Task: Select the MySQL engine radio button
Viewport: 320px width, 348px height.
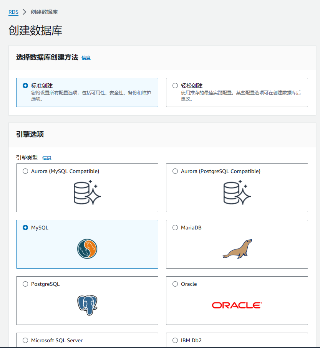Action: [25, 228]
